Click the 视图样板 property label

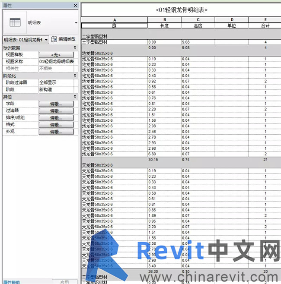coord(14,55)
